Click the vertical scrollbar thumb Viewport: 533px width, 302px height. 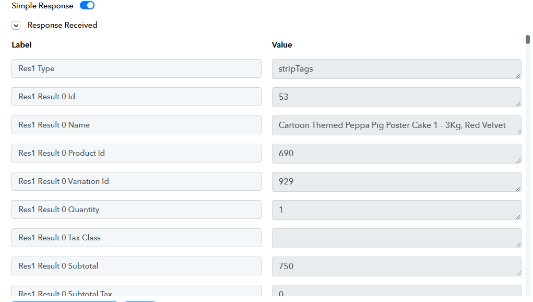tap(528, 40)
